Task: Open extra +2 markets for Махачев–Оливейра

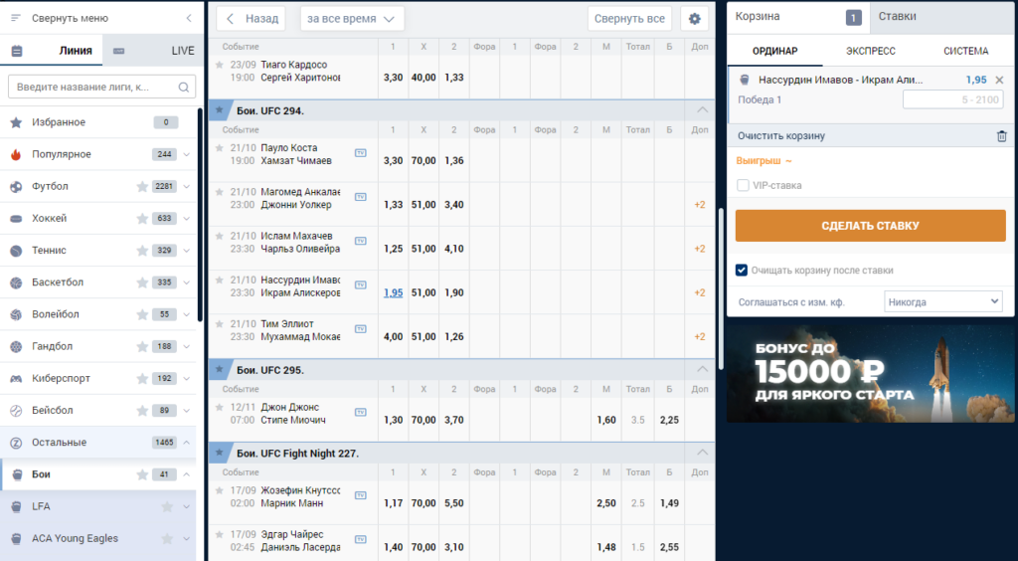Action: 699,249
